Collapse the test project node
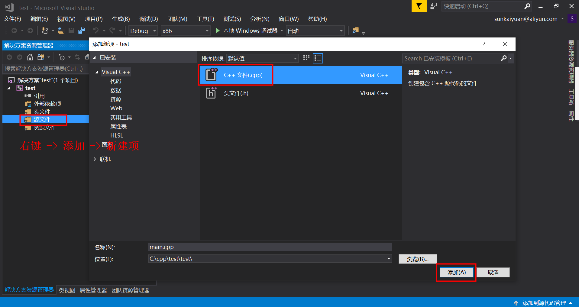 point(9,88)
